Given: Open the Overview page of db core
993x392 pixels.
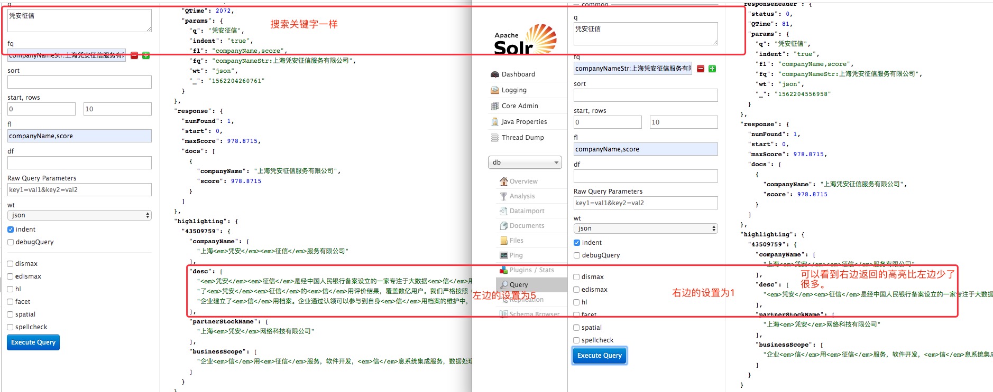Looking at the screenshot, I should coord(523,181).
